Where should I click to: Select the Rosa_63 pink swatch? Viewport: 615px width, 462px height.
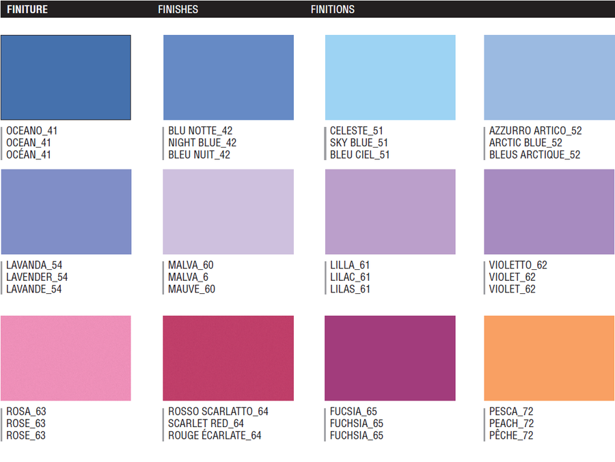[x=66, y=358]
